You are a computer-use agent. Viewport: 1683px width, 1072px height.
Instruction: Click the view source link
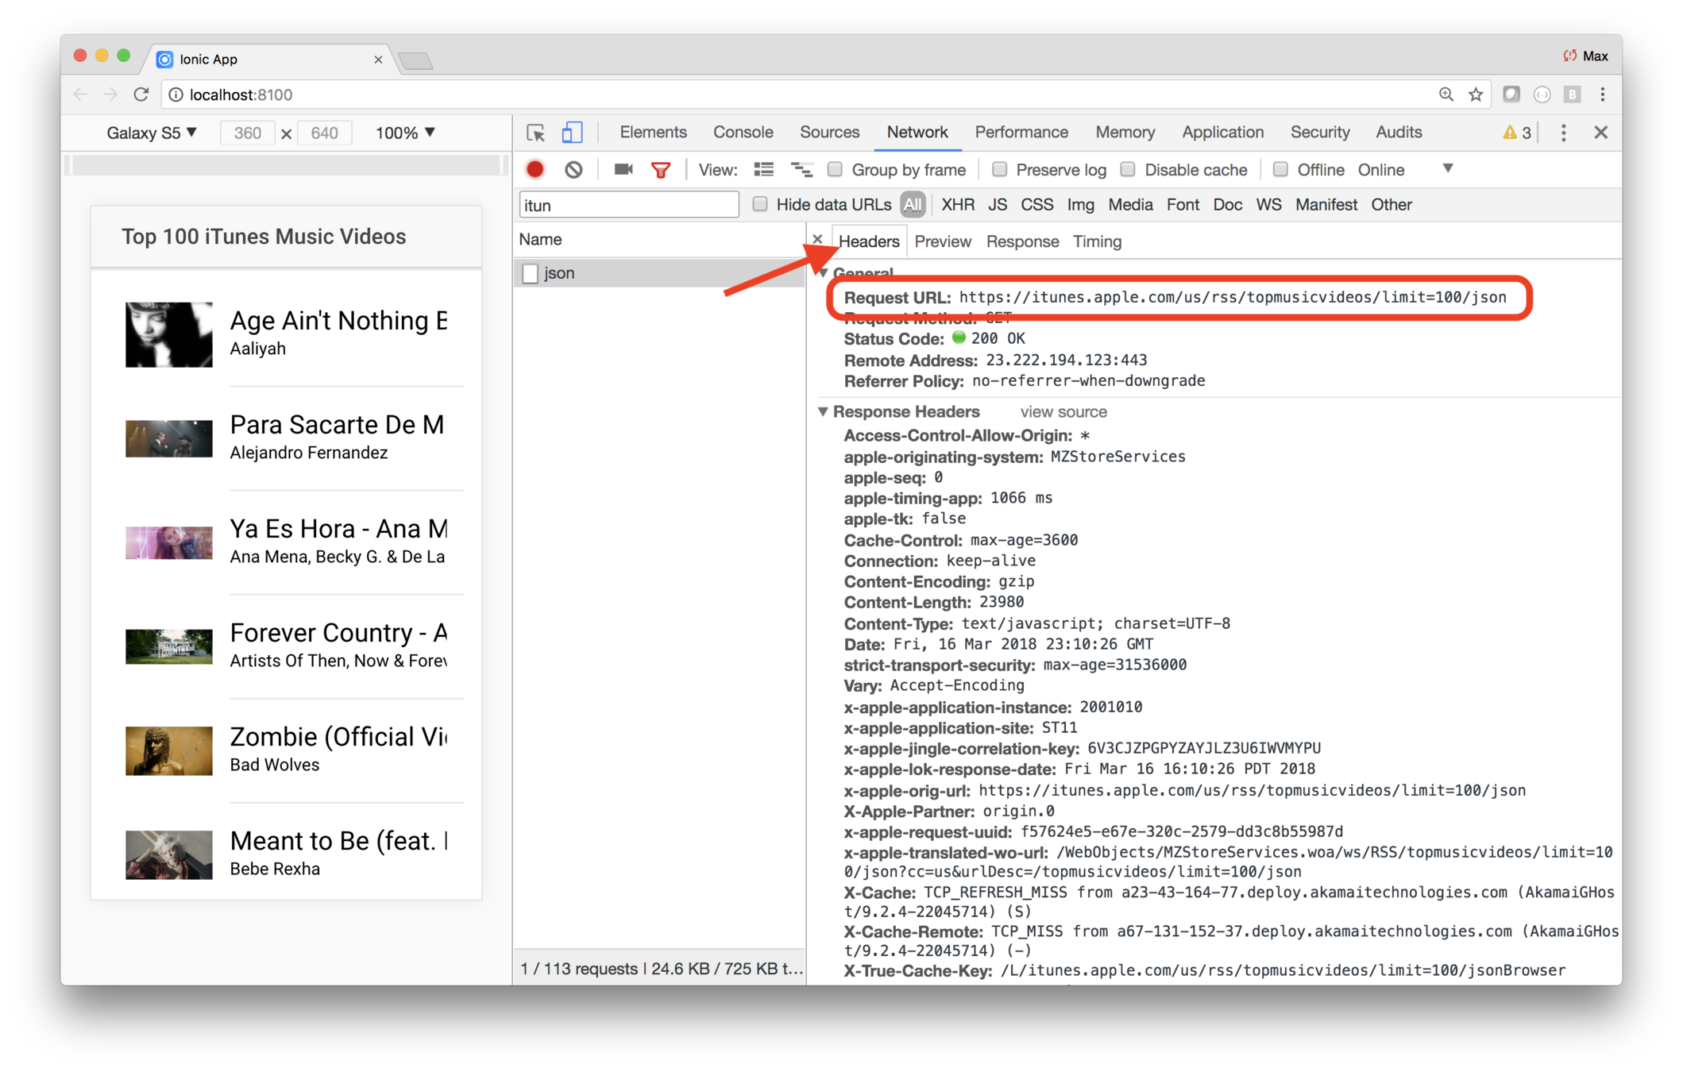coord(1063,411)
